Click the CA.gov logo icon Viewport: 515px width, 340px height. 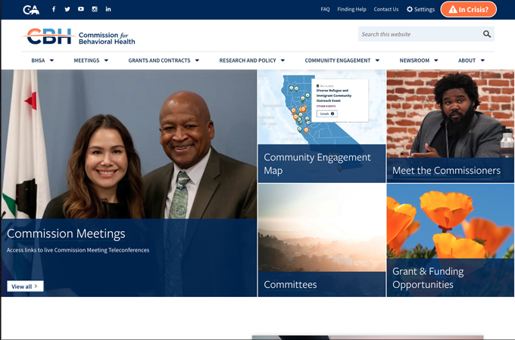31,10
